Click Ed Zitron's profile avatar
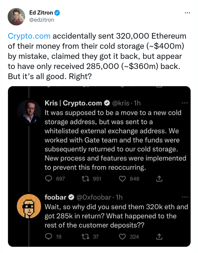198x253 pixels. coord(16,17)
